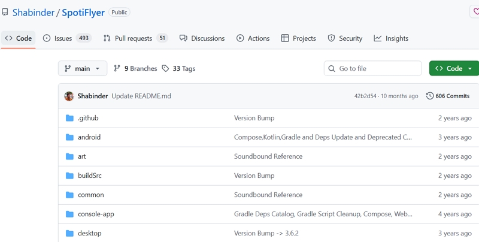Click the sponsor heart button
This screenshot has width=479, height=242.
pos(474,11)
